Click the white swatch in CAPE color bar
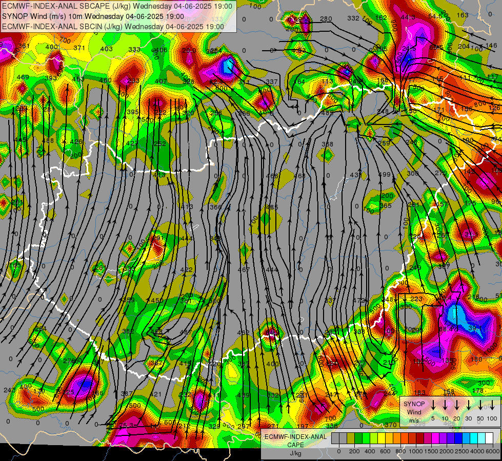Viewport: 502px width, 461px height. 489,438
